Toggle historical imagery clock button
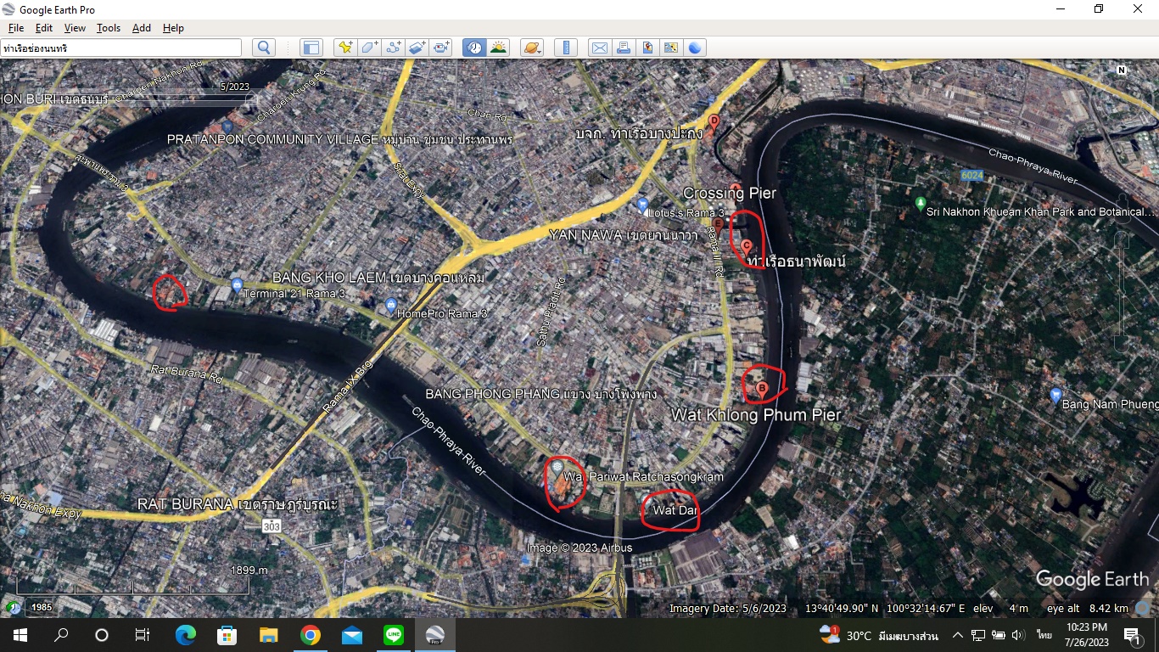 tap(473, 48)
